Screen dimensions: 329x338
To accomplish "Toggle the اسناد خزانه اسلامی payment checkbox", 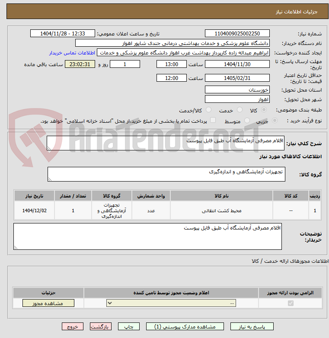I will point(213,120).
